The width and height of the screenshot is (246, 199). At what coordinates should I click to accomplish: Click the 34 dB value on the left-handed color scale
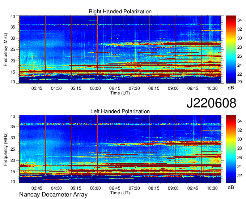(239, 121)
